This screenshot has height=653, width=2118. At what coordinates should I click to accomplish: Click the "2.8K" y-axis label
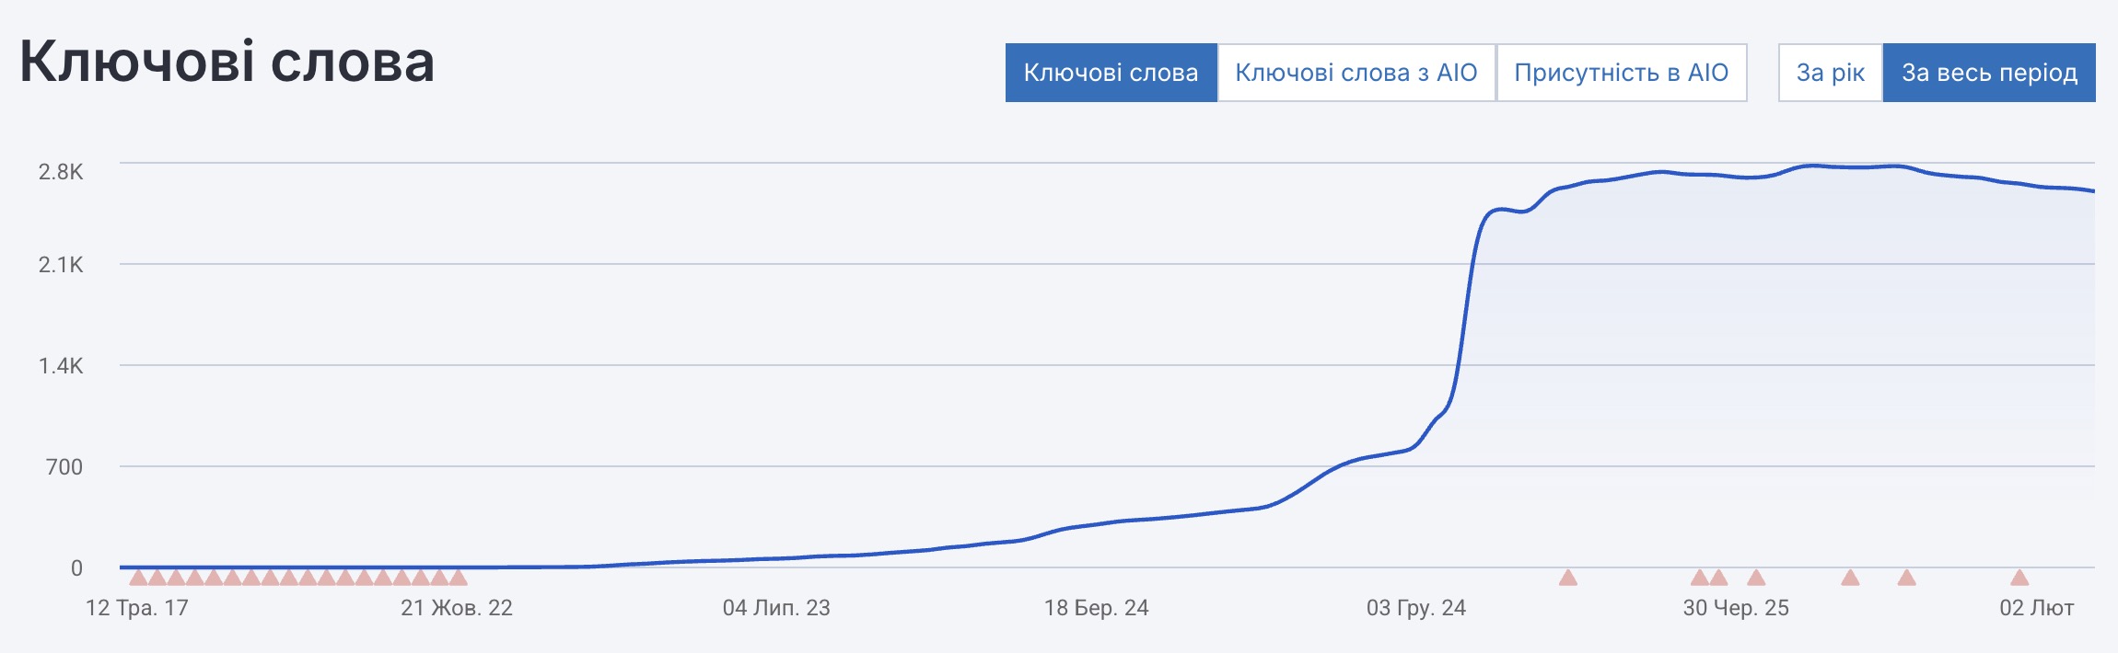(x=61, y=172)
